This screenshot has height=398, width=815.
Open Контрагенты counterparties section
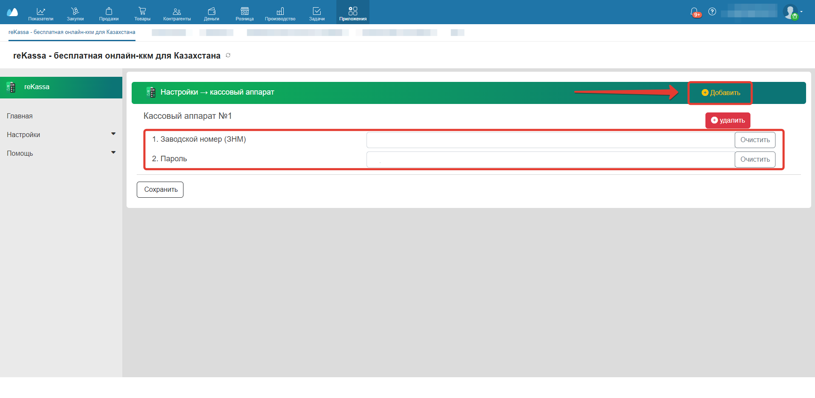177,13
